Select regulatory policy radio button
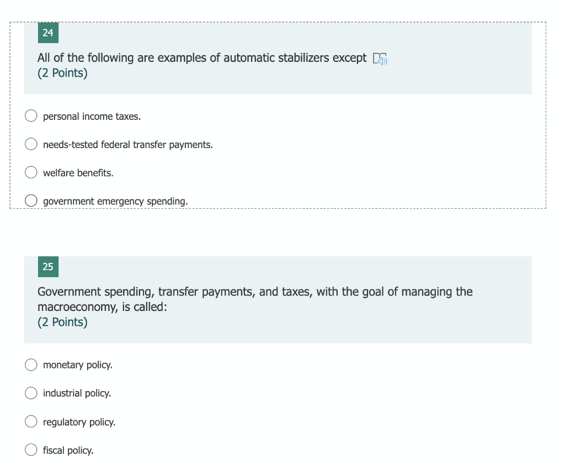Image resolution: width=565 pixels, height=470 pixels. (x=31, y=421)
